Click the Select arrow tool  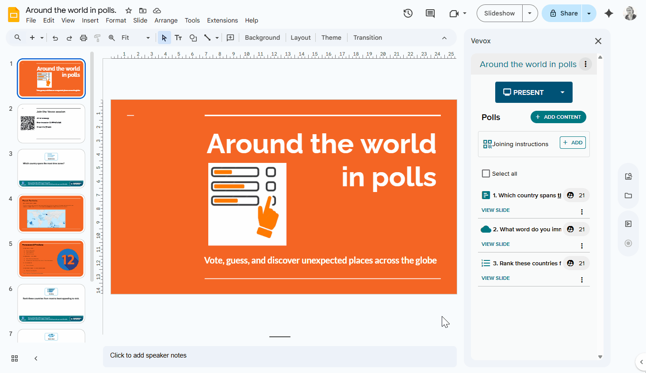(x=164, y=38)
